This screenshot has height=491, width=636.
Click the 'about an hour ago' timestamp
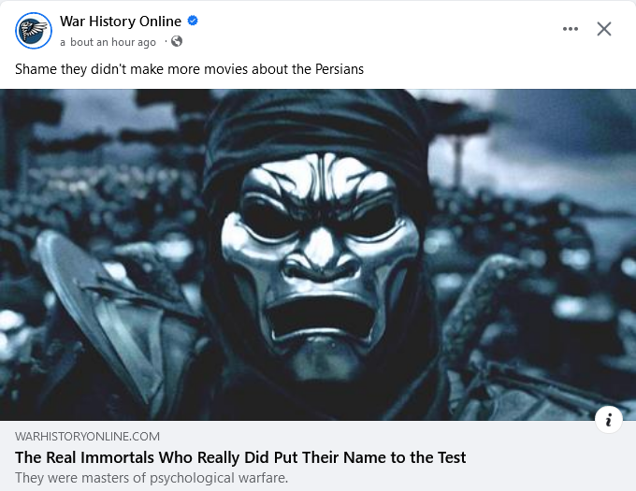tap(108, 42)
